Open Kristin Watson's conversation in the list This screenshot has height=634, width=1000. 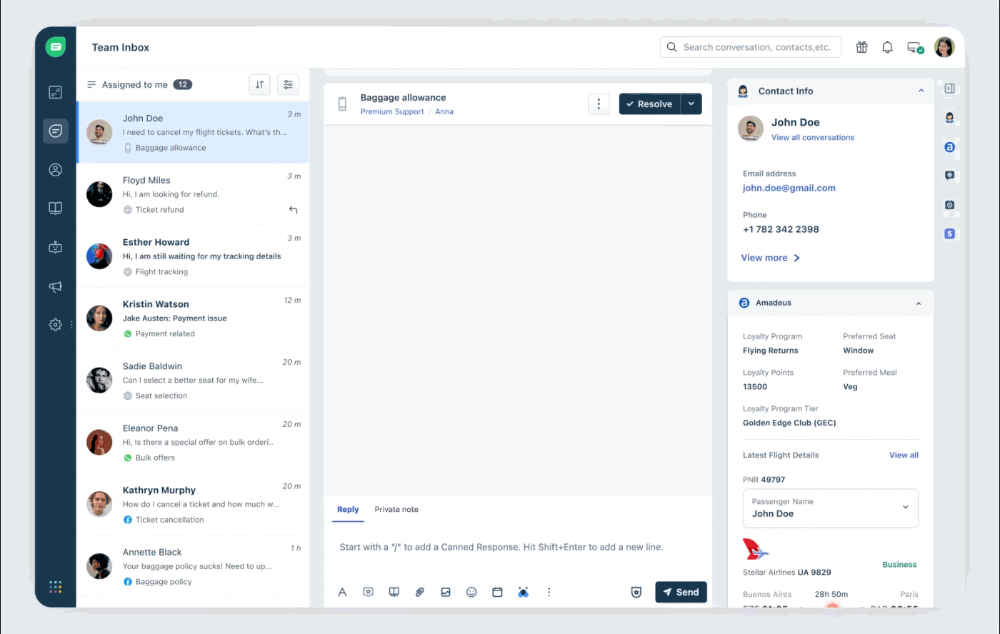[x=193, y=318]
